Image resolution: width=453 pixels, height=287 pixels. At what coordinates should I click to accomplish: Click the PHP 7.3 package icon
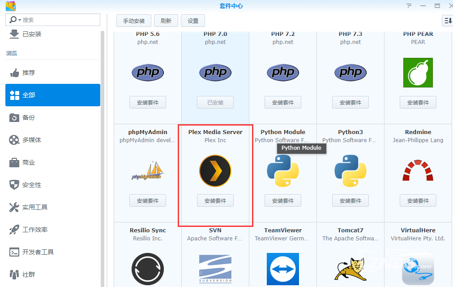(350, 72)
